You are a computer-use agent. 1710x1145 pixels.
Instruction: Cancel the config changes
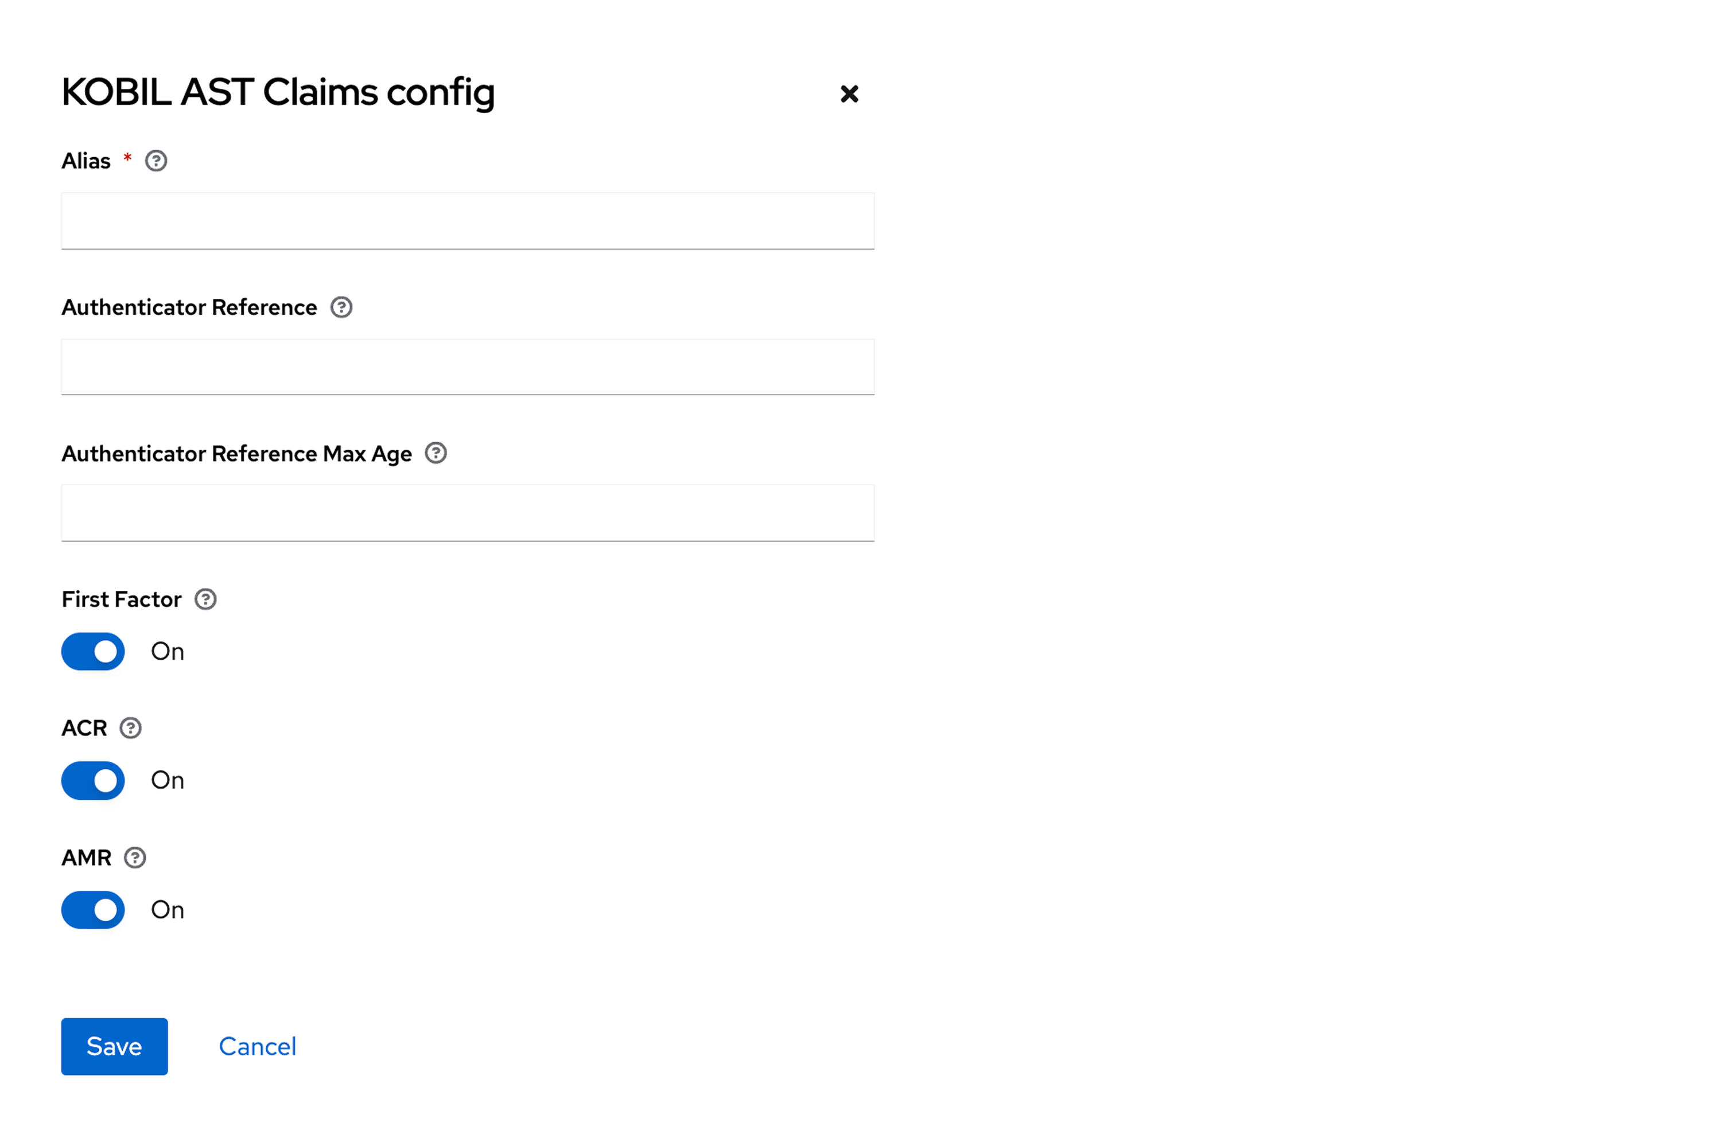(x=258, y=1046)
